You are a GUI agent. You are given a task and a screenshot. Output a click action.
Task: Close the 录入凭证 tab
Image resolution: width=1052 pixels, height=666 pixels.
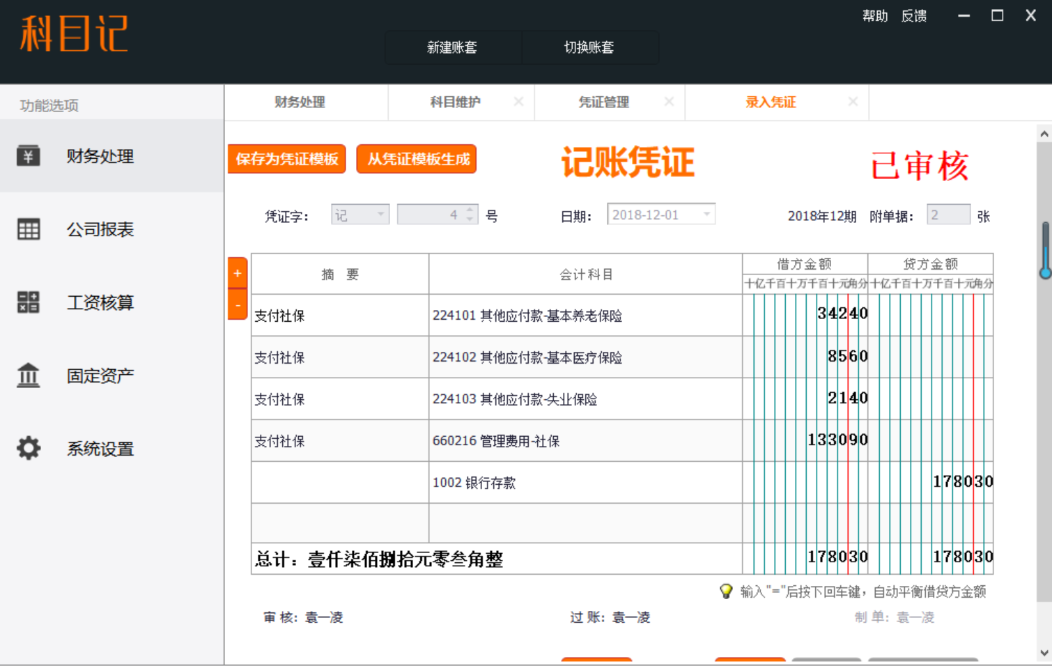coord(853,102)
